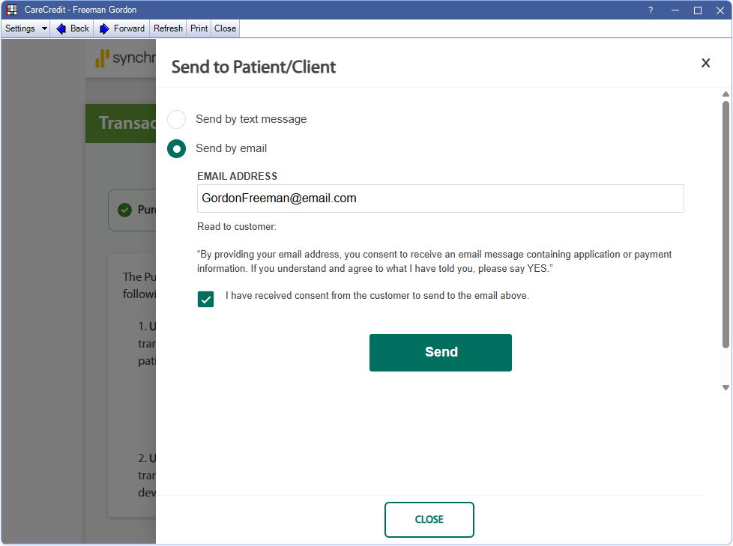
Task: Click the green Send button
Action: (440, 352)
